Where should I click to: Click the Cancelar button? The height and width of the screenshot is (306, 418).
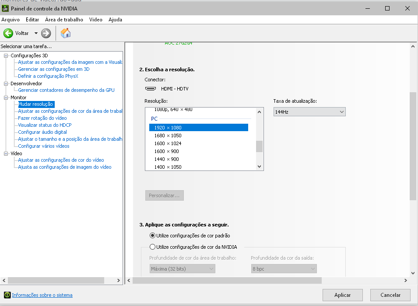point(390,295)
